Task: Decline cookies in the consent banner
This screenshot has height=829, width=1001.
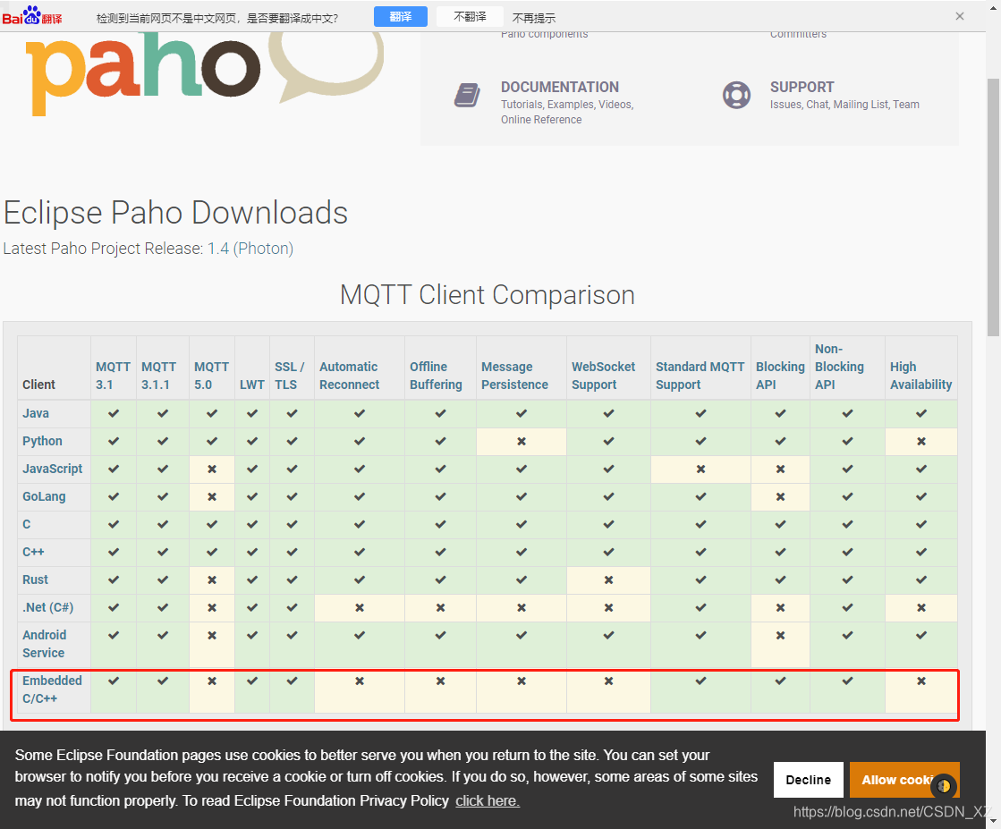Action: click(x=808, y=780)
